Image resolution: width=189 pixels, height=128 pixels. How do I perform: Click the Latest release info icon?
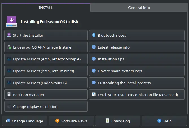click(94, 47)
